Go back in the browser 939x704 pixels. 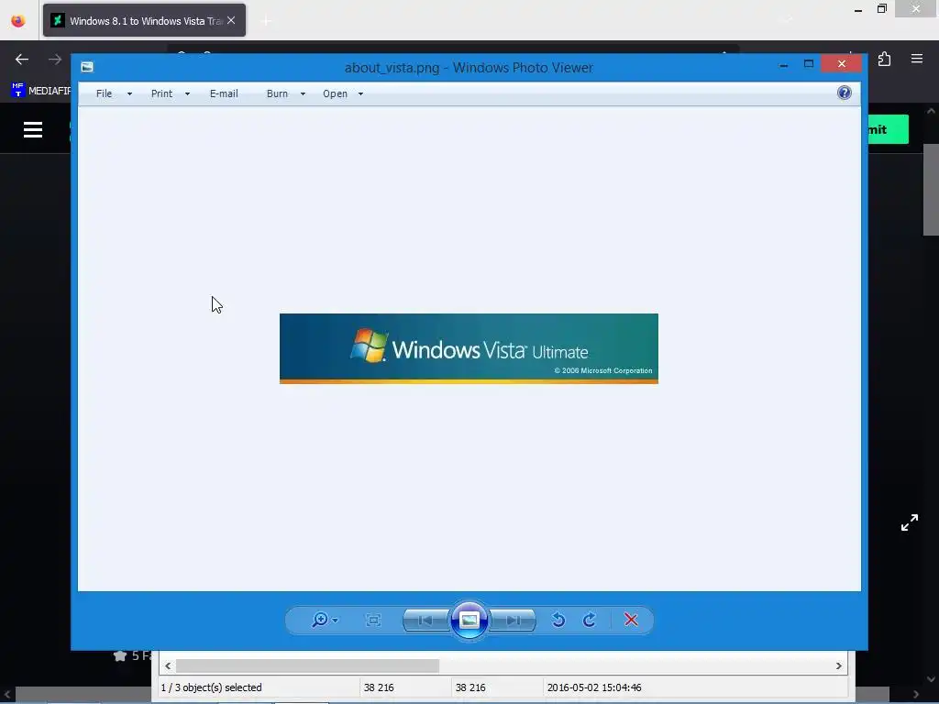(x=22, y=60)
